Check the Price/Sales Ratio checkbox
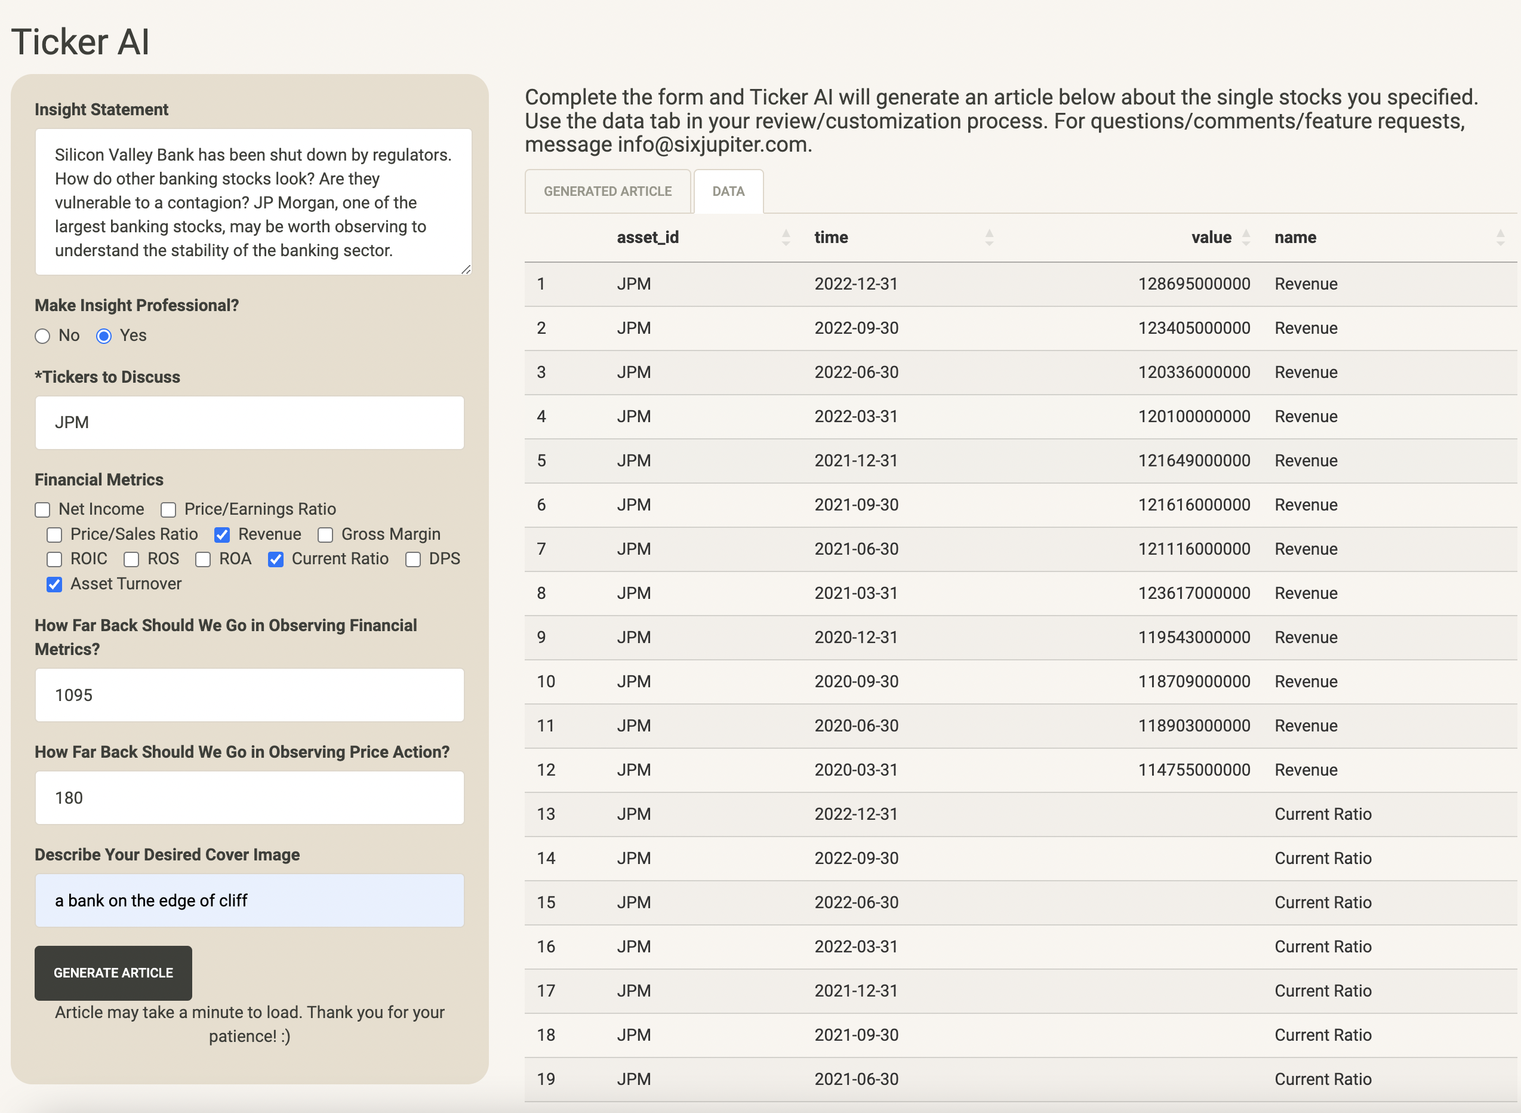This screenshot has width=1521, height=1113. [x=54, y=534]
